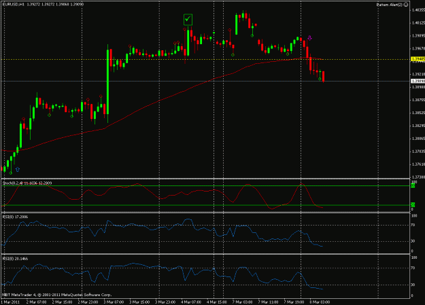Click the 1.40355 price axis label
The width and height of the screenshot is (425, 305).
(418, 10)
